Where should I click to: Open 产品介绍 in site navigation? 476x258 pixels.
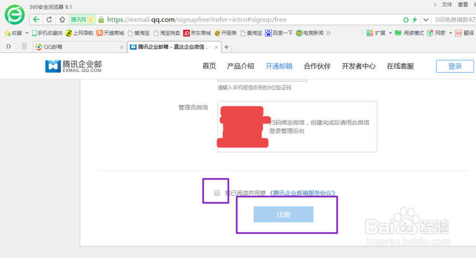coord(240,66)
